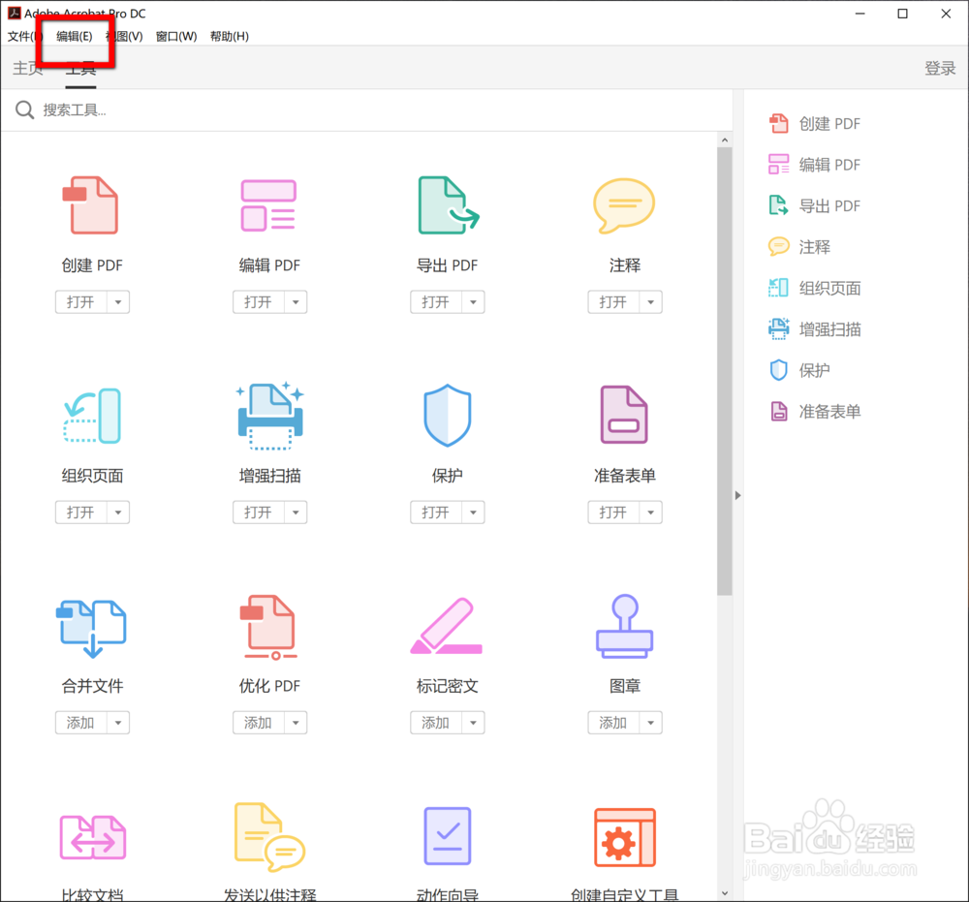Screen dimensions: 969x902
Task: Expand dropdown arrow under 图章
Action: (x=650, y=722)
